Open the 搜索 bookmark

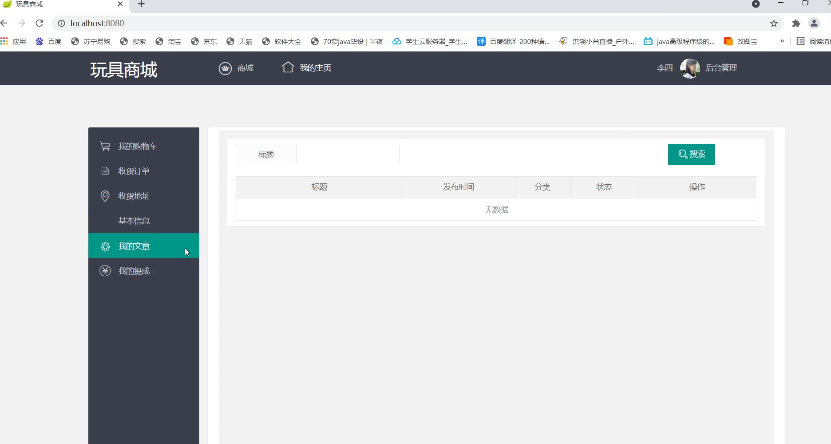pyautogui.click(x=133, y=41)
